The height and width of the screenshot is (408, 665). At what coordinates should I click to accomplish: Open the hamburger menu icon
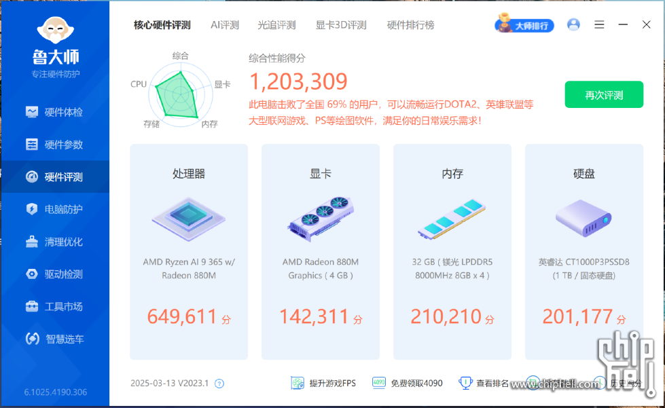(599, 24)
